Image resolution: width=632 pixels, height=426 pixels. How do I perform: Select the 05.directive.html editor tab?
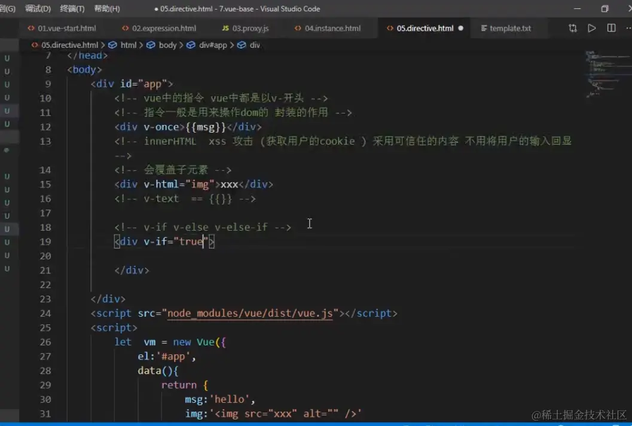425,28
